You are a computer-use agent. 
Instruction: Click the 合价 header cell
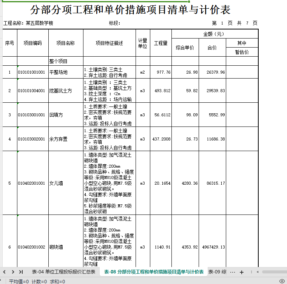(212, 48)
